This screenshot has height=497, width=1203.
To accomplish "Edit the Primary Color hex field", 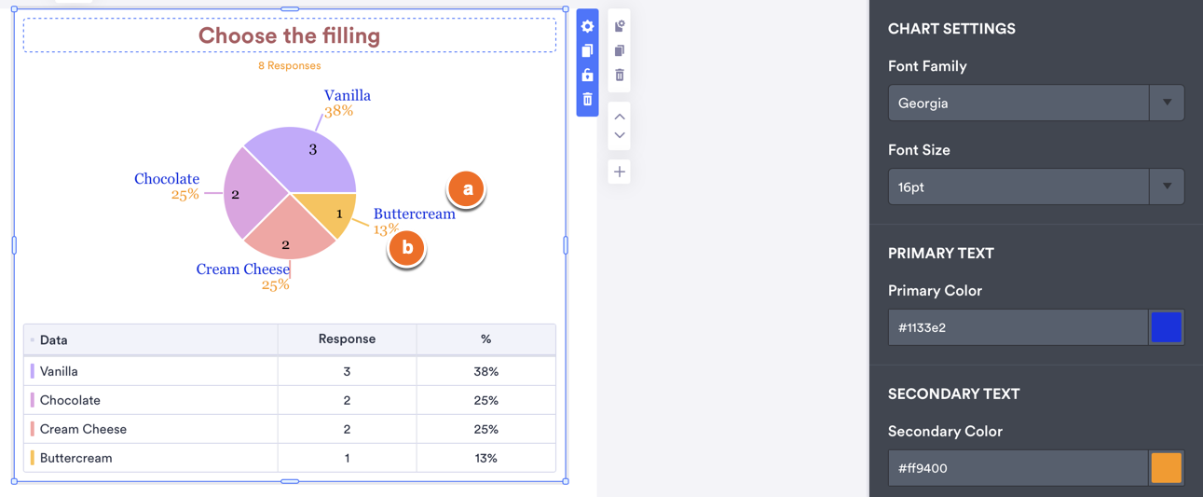I will tap(1017, 327).
